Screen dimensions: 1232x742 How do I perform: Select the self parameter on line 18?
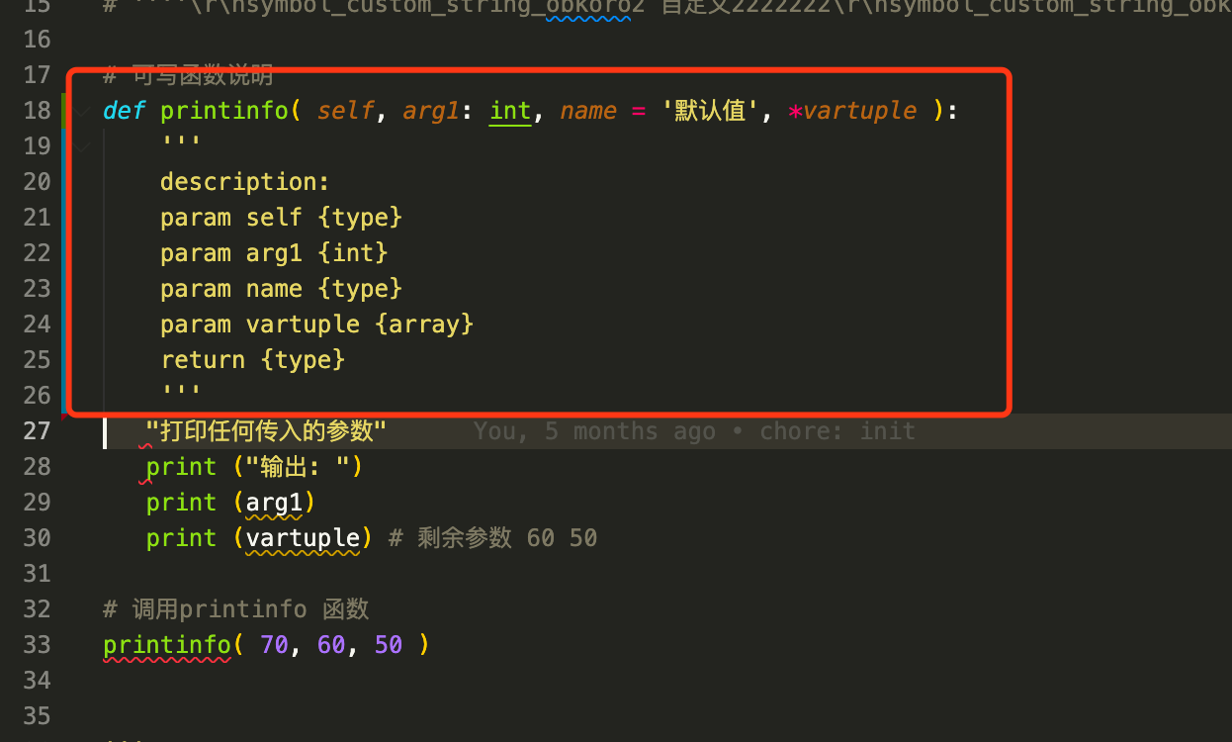[345, 111]
